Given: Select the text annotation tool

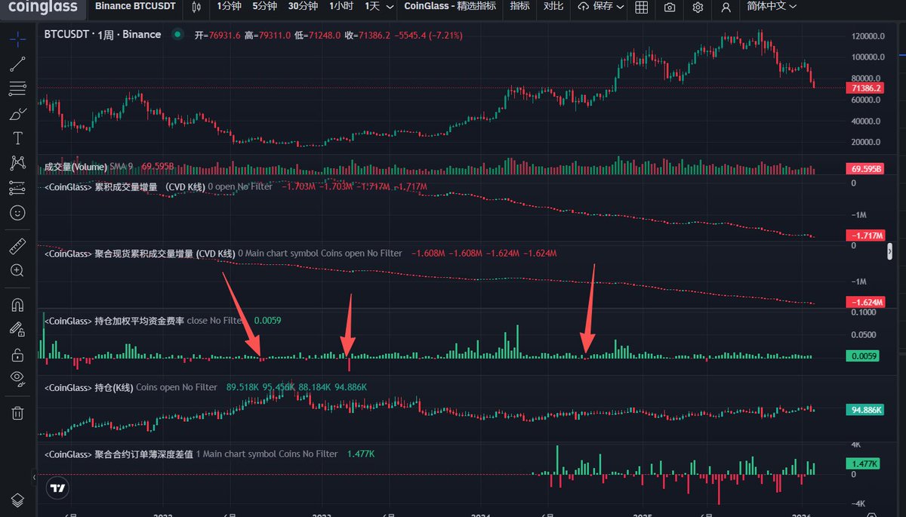Looking at the screenshot, I should click(x=17, y=138).
